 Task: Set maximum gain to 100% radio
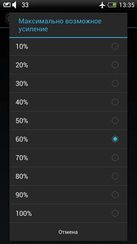click(x=115, y=213)
